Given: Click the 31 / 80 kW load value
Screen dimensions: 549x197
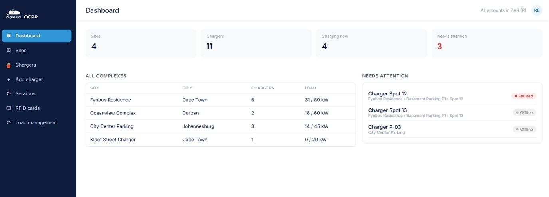Looking at the screenshot, I should pos(316,100).
